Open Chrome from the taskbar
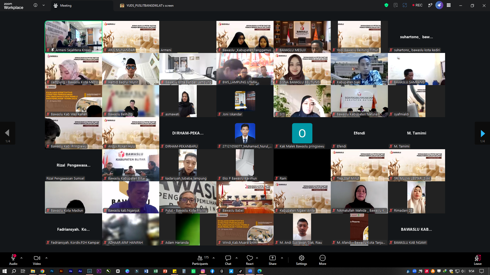Screen dimensions: 490x275 pyautogui.click(x=42, y=271)
